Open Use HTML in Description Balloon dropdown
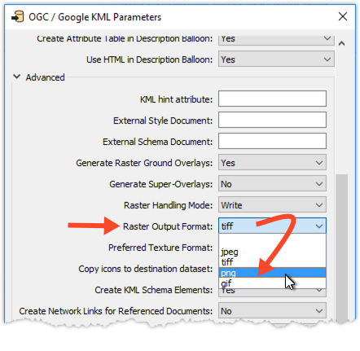Screen dimensions: 360x351 point(276,59)
